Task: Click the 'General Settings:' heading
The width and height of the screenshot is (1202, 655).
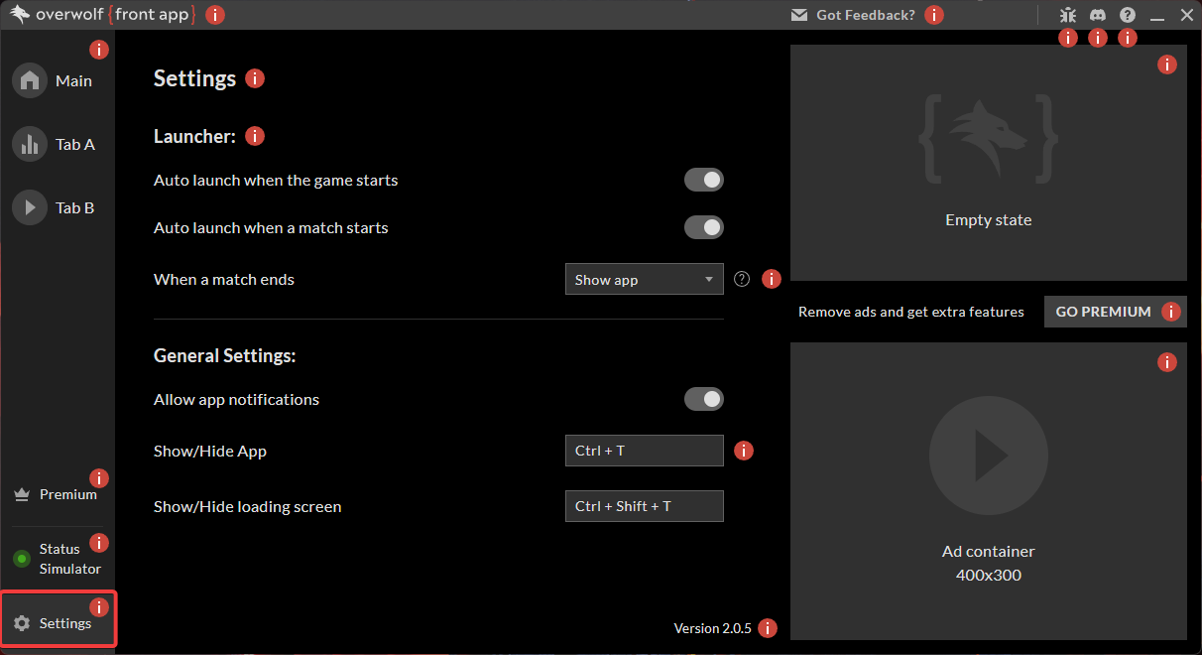Action: click(225, 355)
